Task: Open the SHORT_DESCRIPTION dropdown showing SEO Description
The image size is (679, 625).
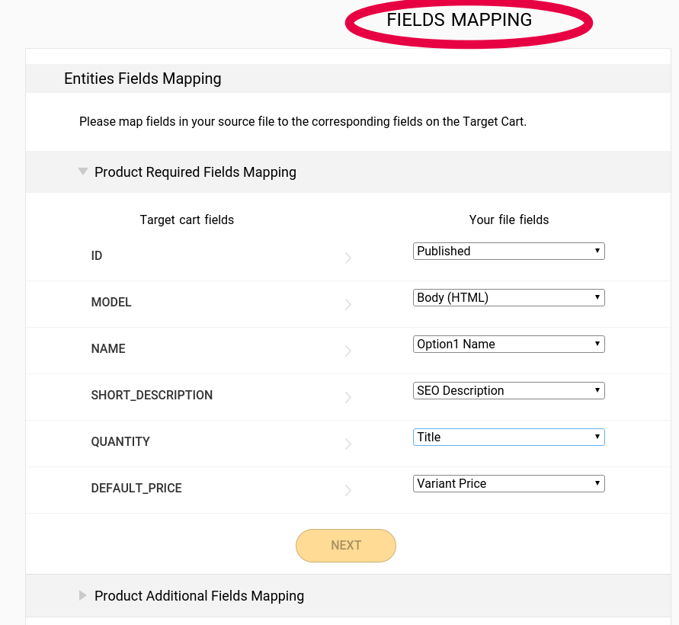Action: click(x=509, y=391)
